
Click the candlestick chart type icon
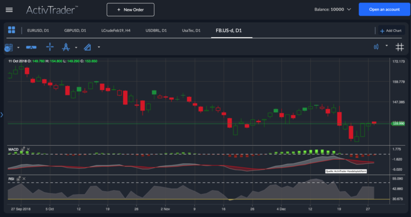(x=376, y=47)
